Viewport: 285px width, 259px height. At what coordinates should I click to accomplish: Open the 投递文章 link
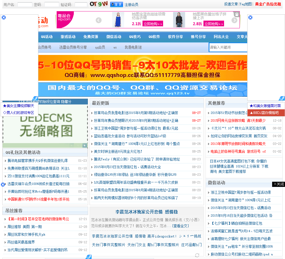pyautogui.click(x=231, y=4)
